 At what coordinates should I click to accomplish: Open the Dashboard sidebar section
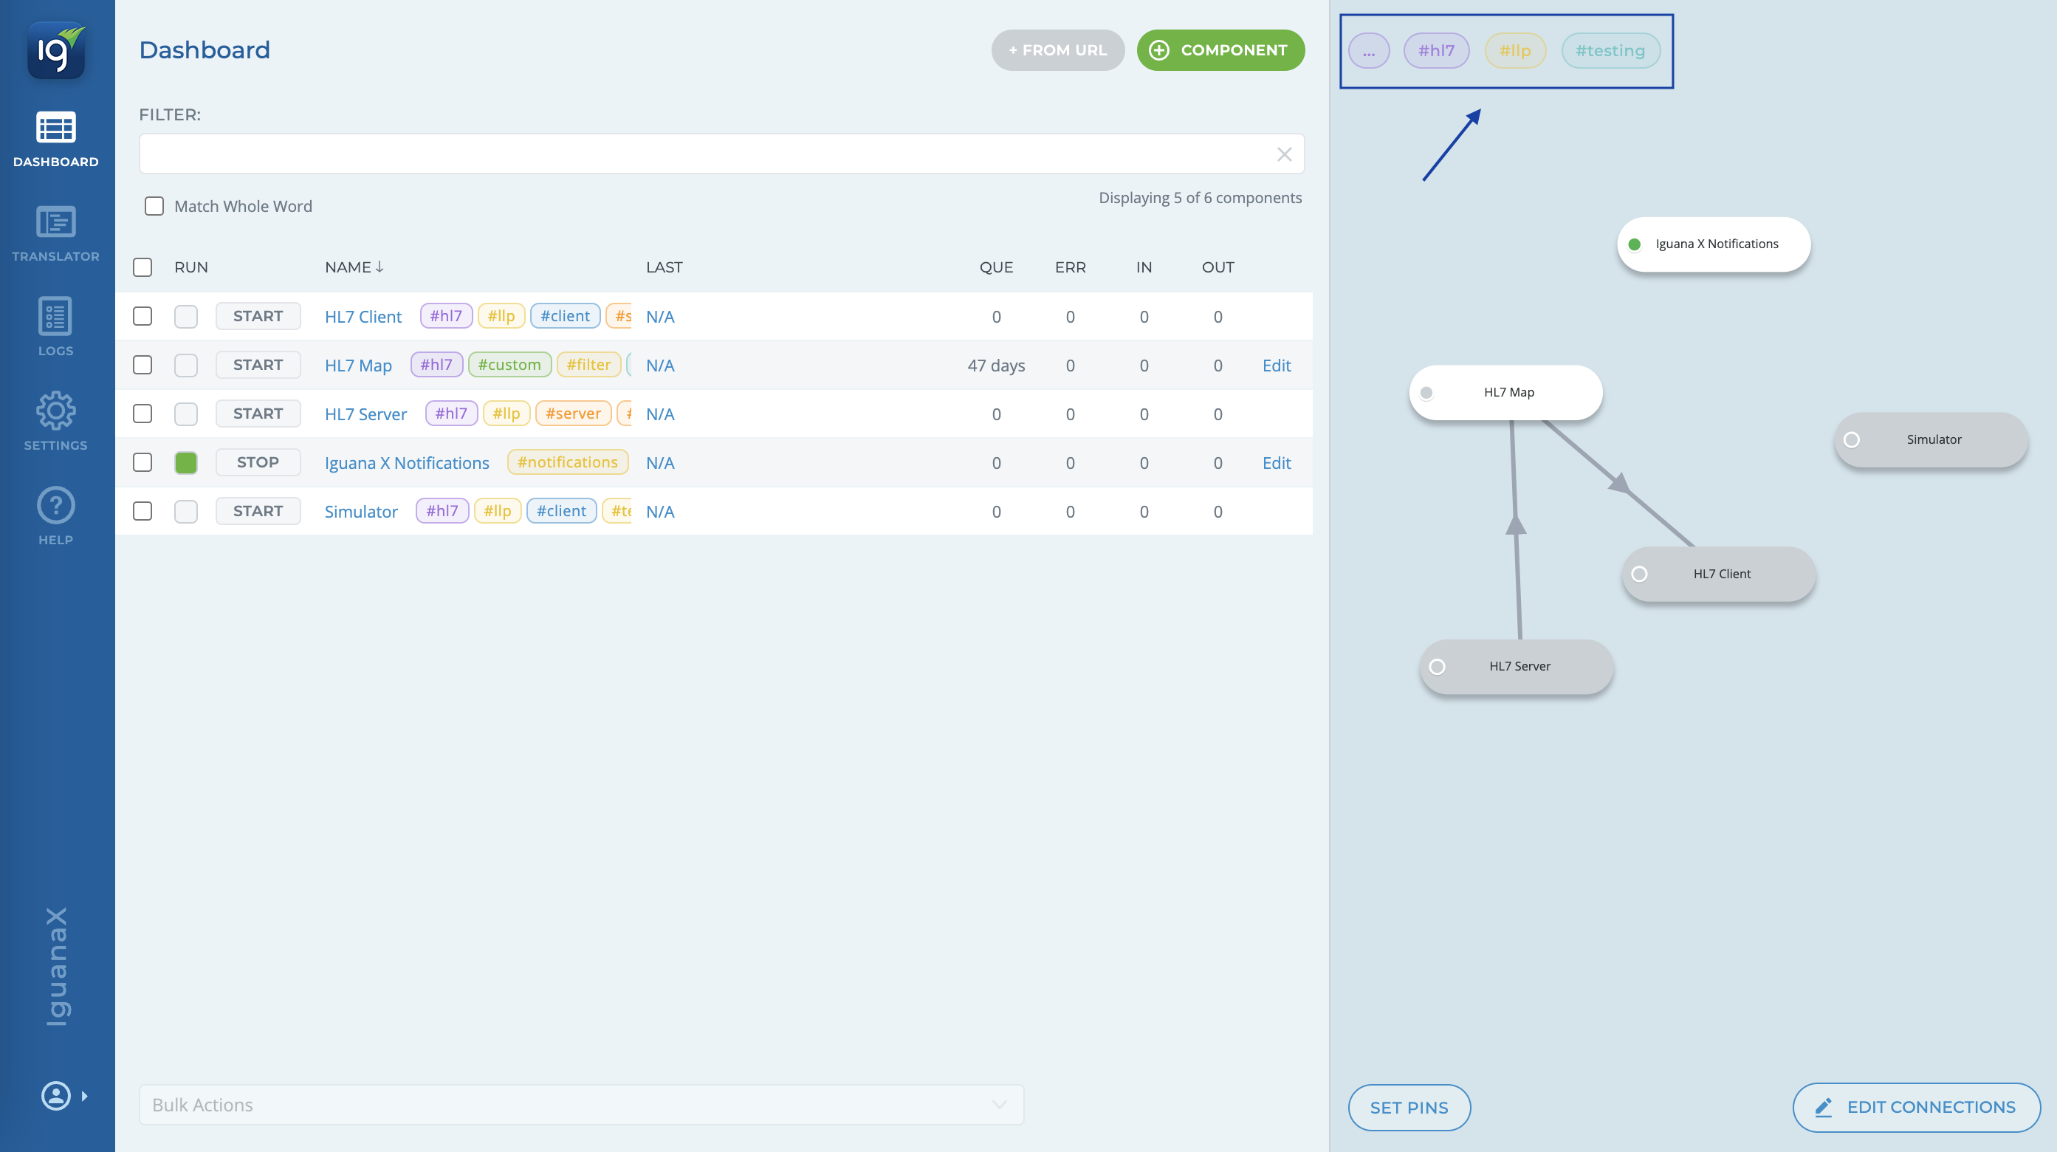[56, 140]
